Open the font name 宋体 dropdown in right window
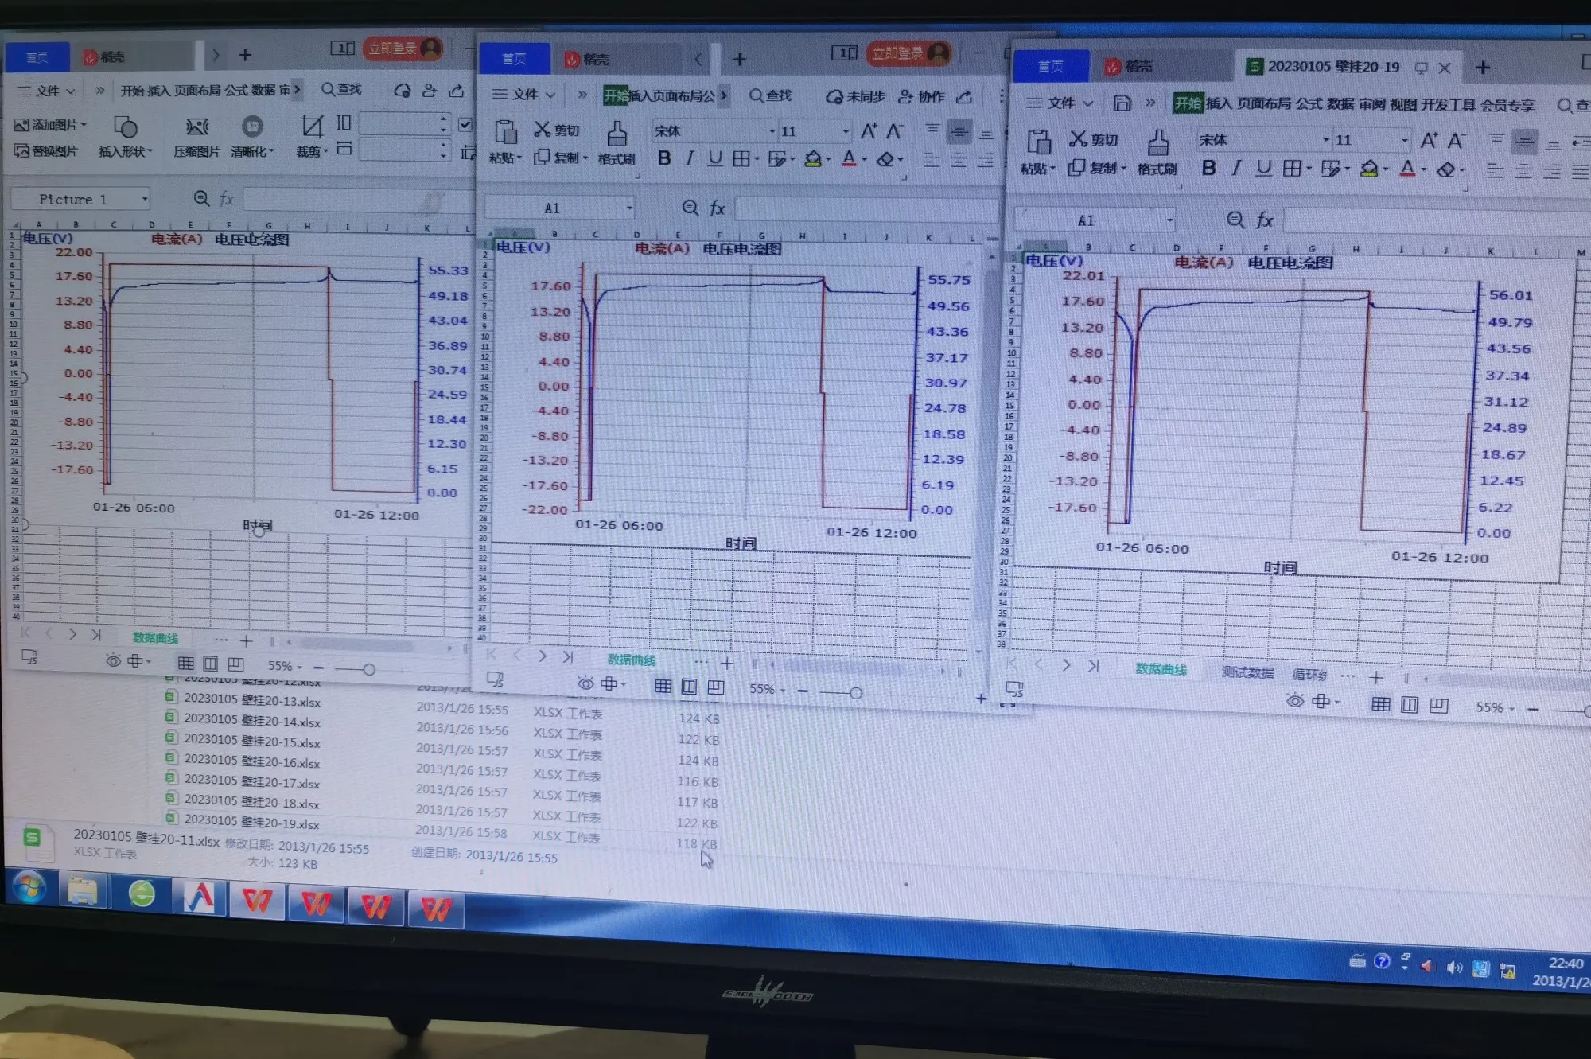The image size is (1591, 1059). (1326, 140)
